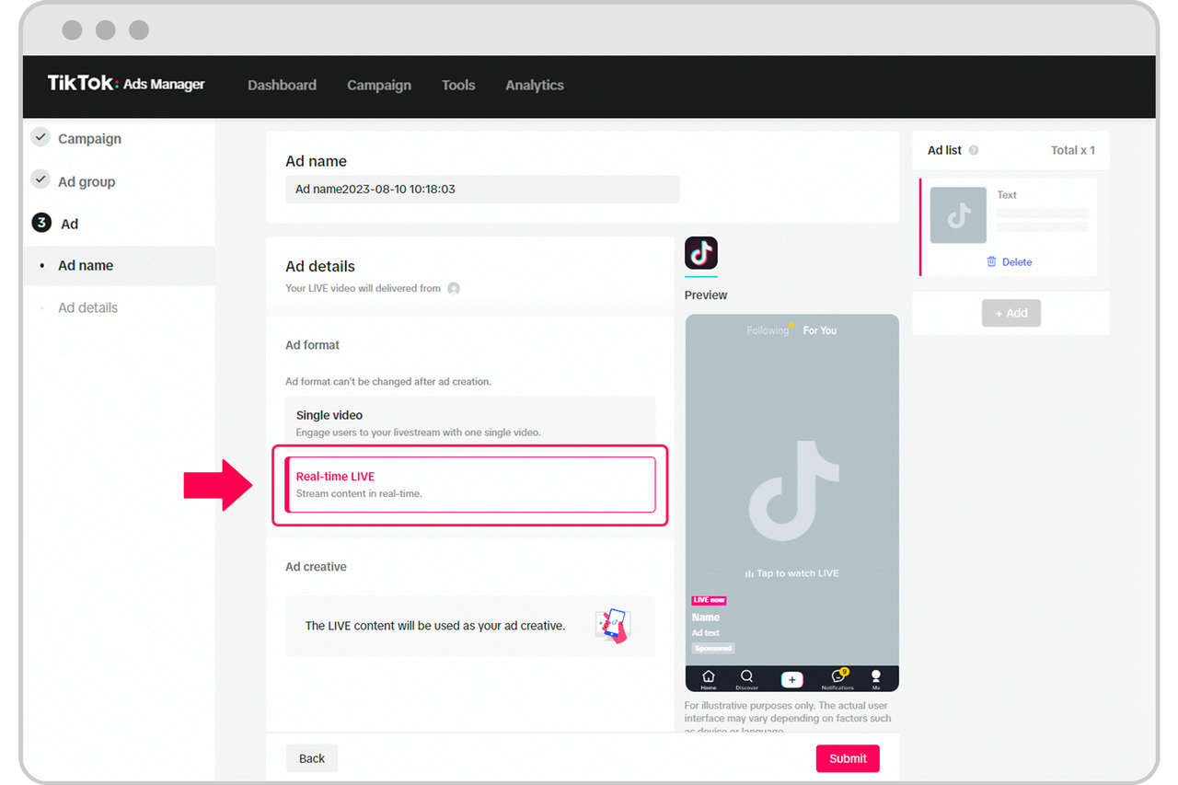Go to Ad group step in sidebar
The height and width of the screenshot is (785, 1178).
87,181
